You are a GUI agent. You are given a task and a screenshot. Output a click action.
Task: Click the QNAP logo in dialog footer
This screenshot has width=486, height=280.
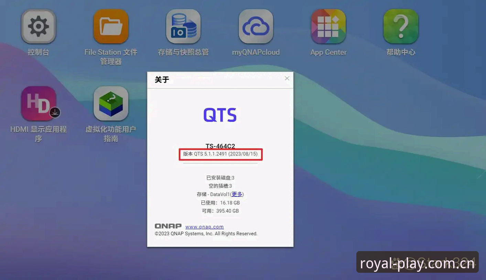[168, 226]
